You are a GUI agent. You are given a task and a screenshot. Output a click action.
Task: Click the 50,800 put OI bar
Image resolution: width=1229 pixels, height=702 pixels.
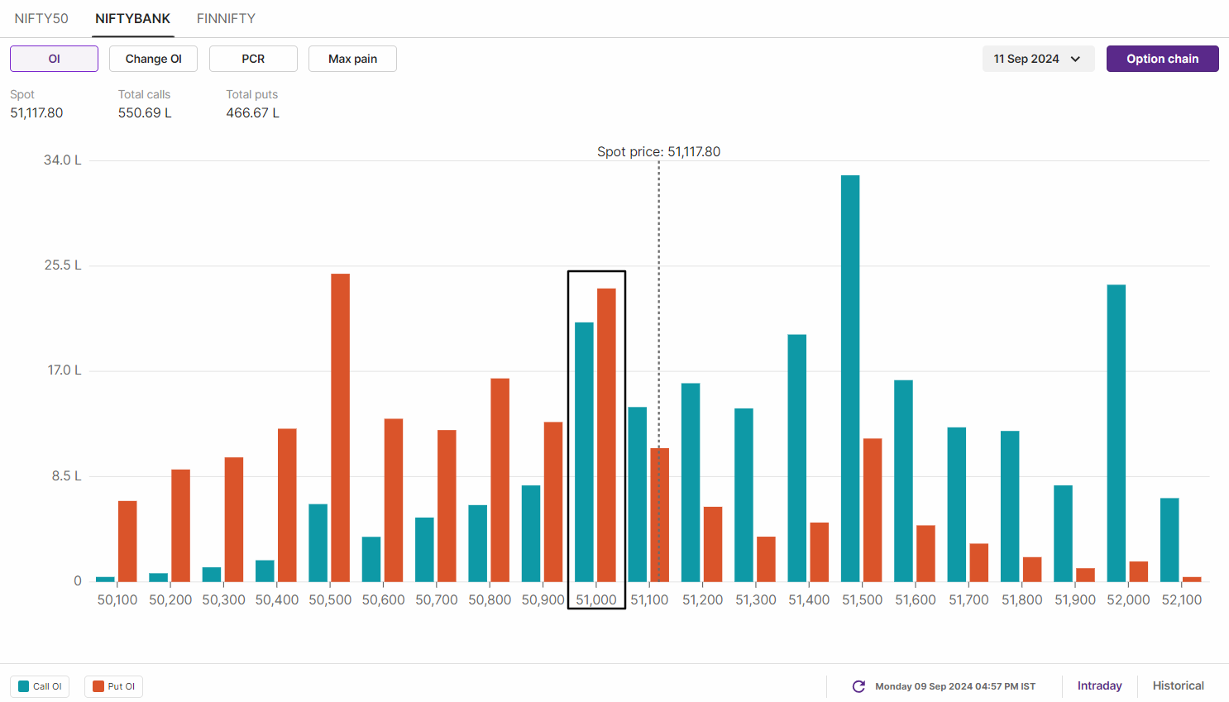click(500, 480)
